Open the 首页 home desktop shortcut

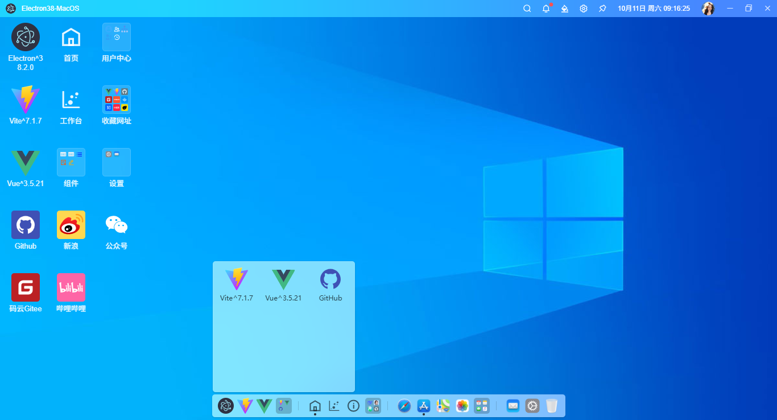(x=71, y=38)
